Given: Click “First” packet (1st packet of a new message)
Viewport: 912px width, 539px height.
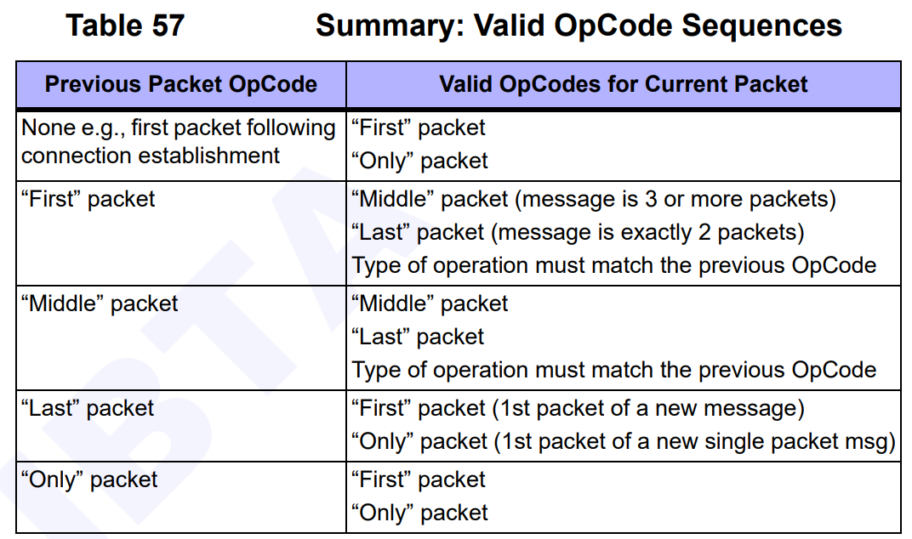Looking at the screenshot, I should 578,408.
